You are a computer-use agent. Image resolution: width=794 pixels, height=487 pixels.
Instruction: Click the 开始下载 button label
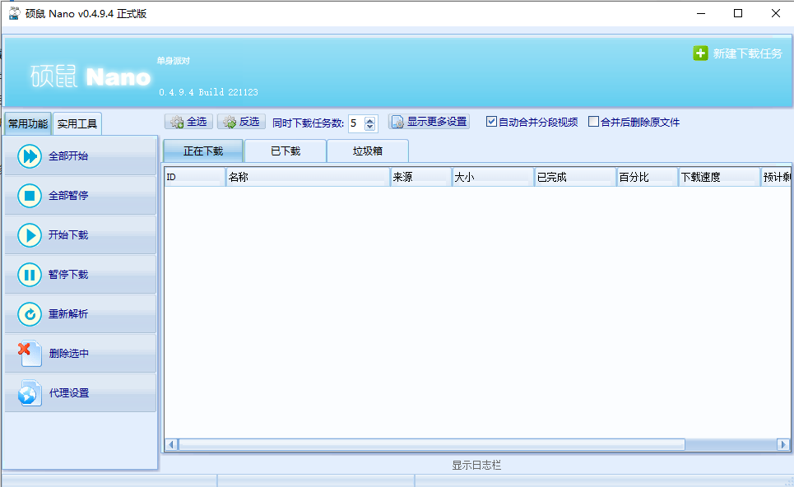click(68, 235)
